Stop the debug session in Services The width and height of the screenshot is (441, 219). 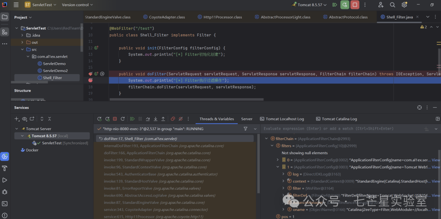click(x=115, y=119)
